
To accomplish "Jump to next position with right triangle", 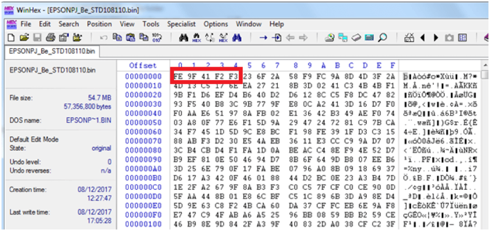I will (436, 38).
